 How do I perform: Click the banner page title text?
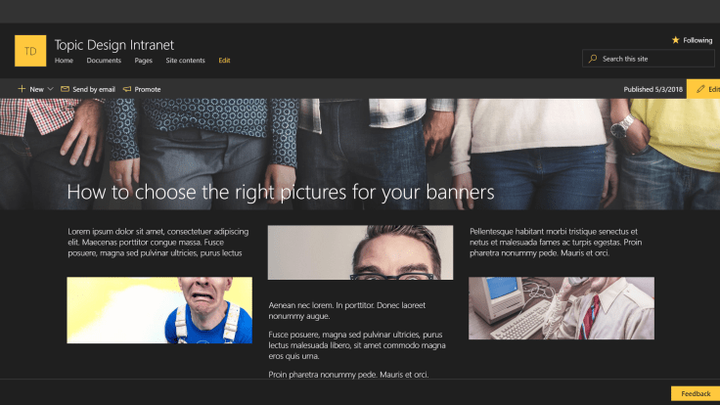tap(281, 192)
